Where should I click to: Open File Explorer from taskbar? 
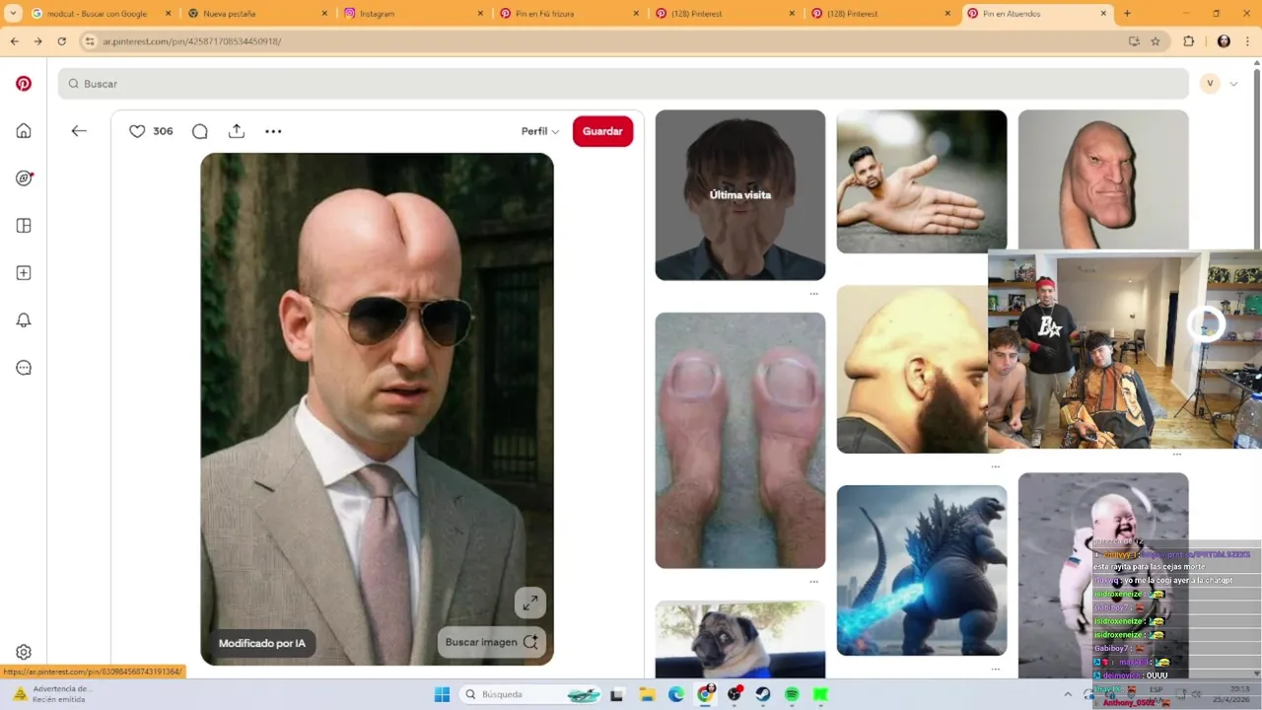pyautogui.click(x=647, y=694)
